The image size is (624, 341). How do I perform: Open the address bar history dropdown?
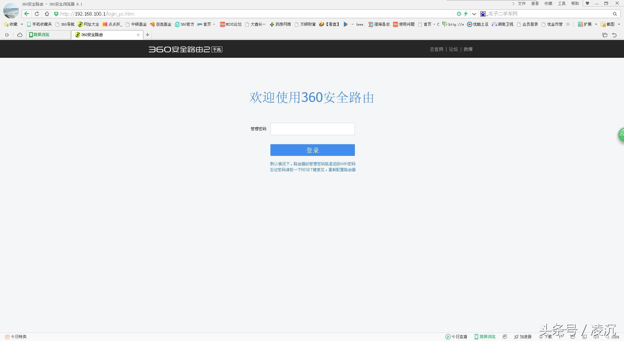tap(474, 14)
